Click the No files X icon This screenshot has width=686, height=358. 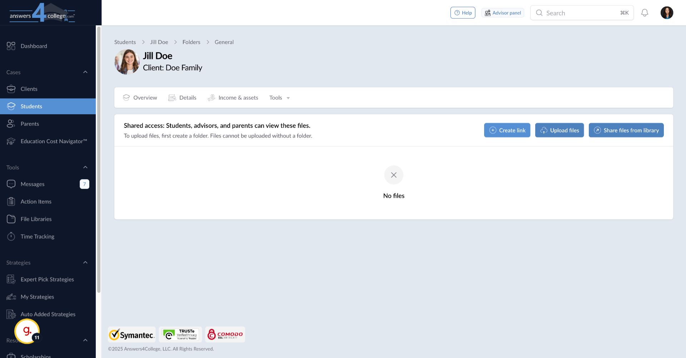pos(394,175)
